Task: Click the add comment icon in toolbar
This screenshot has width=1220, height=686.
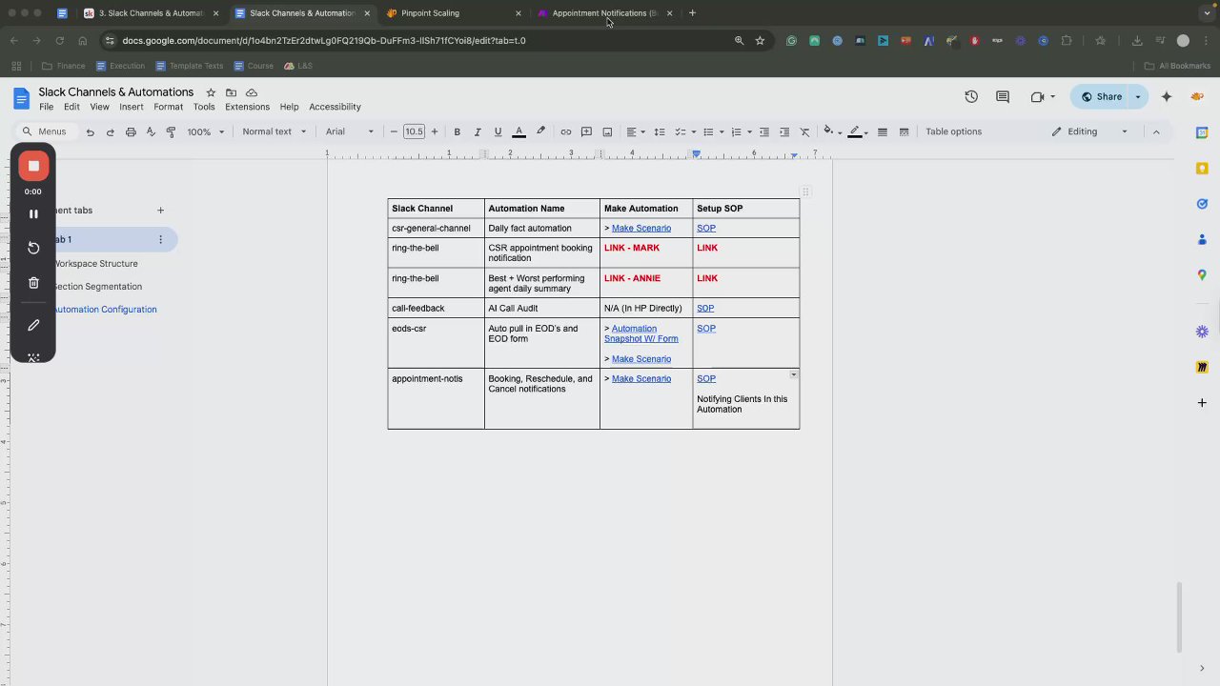Action: tap(587, 131)
